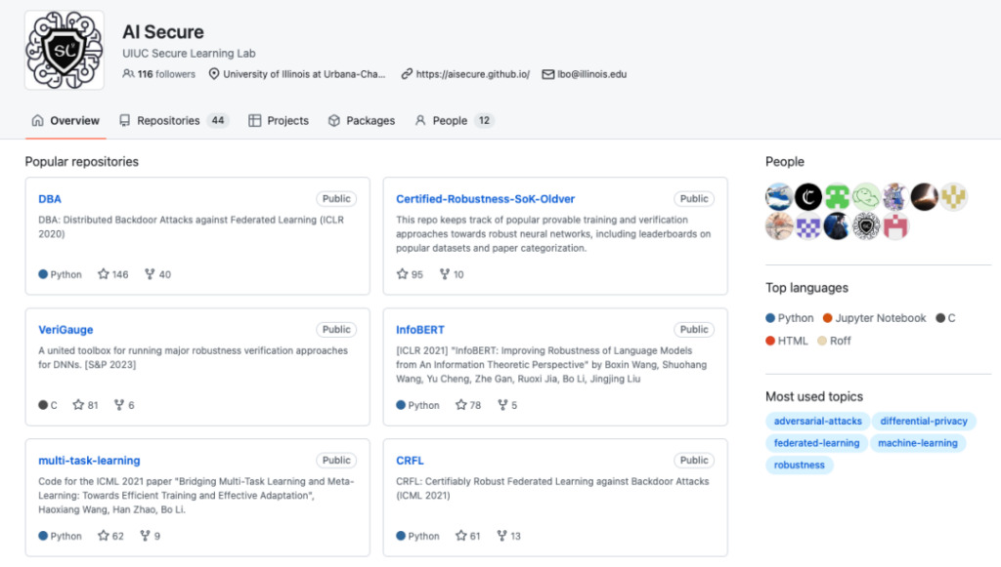Filter by Jupyter Notebook language
The height and width of the screenshot is (567, 1001).
[875, 318]
